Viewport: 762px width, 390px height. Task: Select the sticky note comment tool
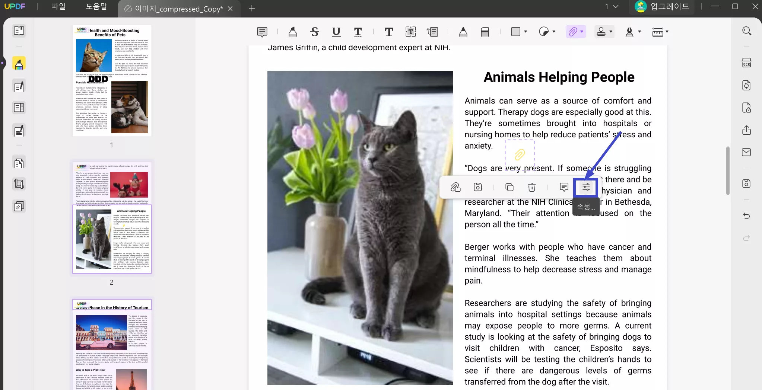click(x=262, y=32)
